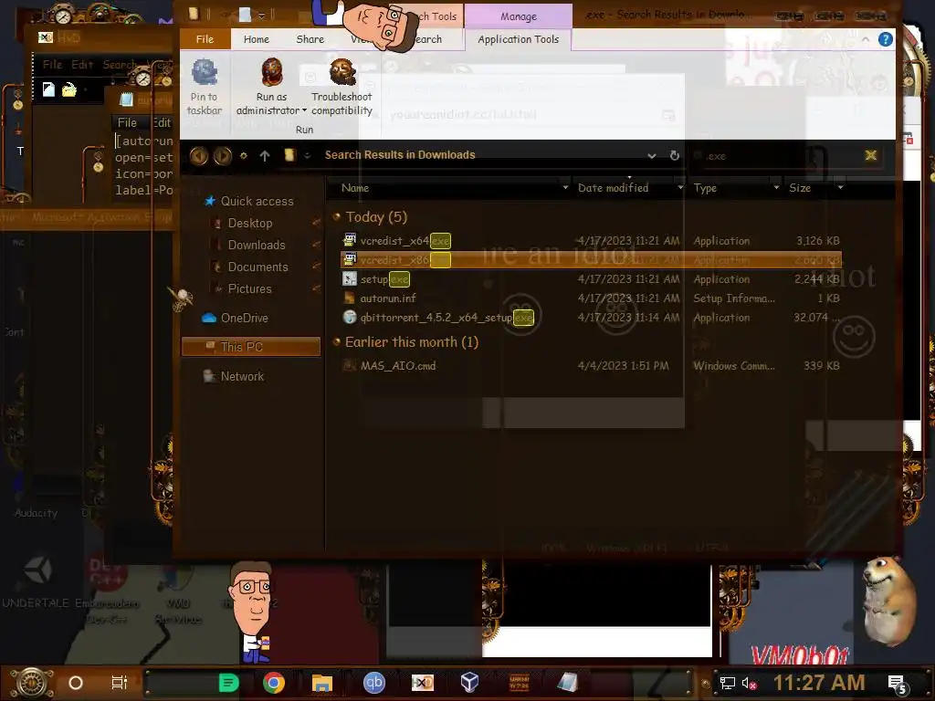
Task: Collapse the ribbon with the chevron
Action: (866, 39)
